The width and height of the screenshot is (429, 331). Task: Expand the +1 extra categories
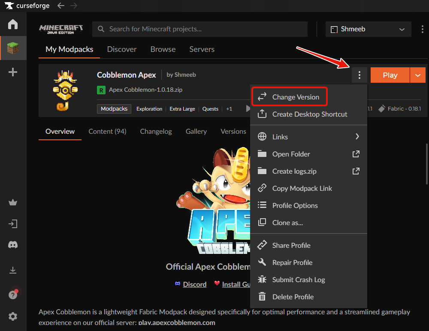pyautogui.click(x=229, y=109)
